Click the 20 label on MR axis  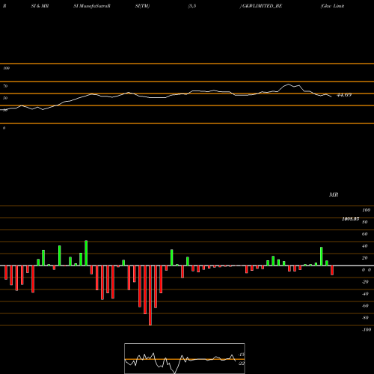(365, 258)
